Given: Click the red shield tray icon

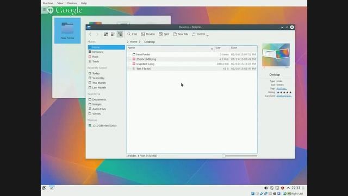Looking at the screenshot, I should [283, 188].
